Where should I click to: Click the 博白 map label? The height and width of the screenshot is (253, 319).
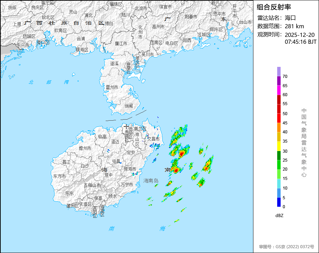click(109, 23)
